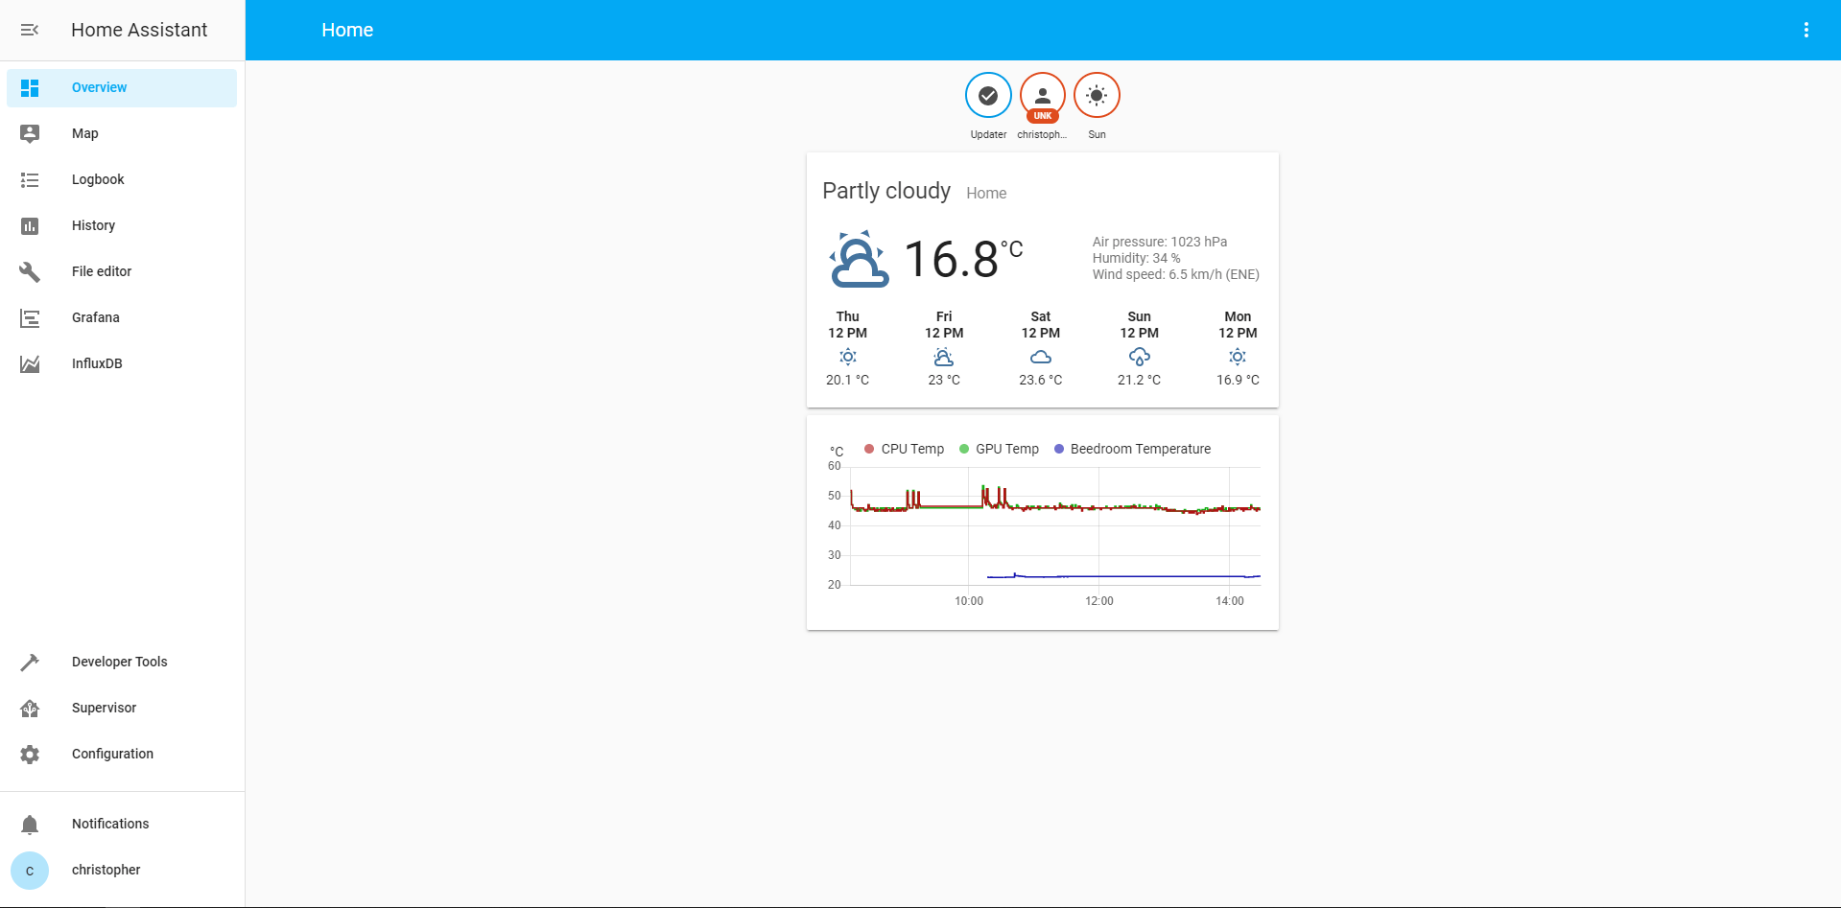Click the Sun entity badge
Screen dimensions: 1841x908
[x=1097, y=95]
